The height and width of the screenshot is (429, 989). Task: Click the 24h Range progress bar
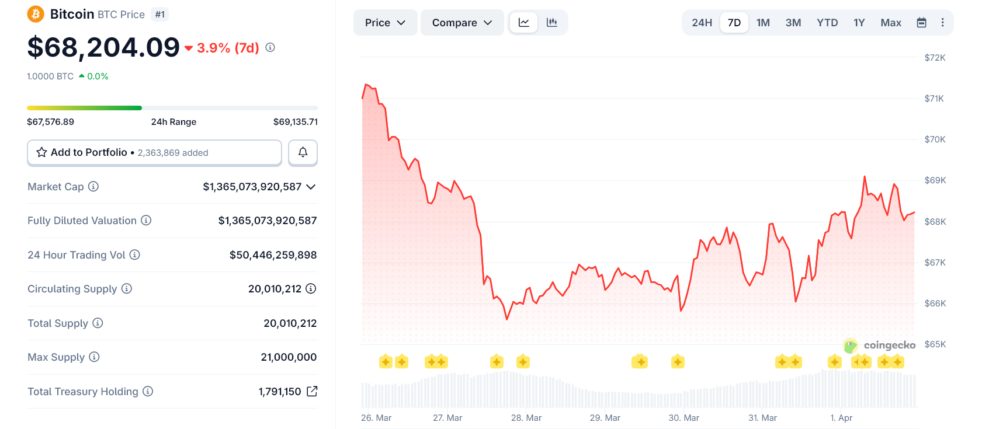pyautogui.click(x=172, y=108)
